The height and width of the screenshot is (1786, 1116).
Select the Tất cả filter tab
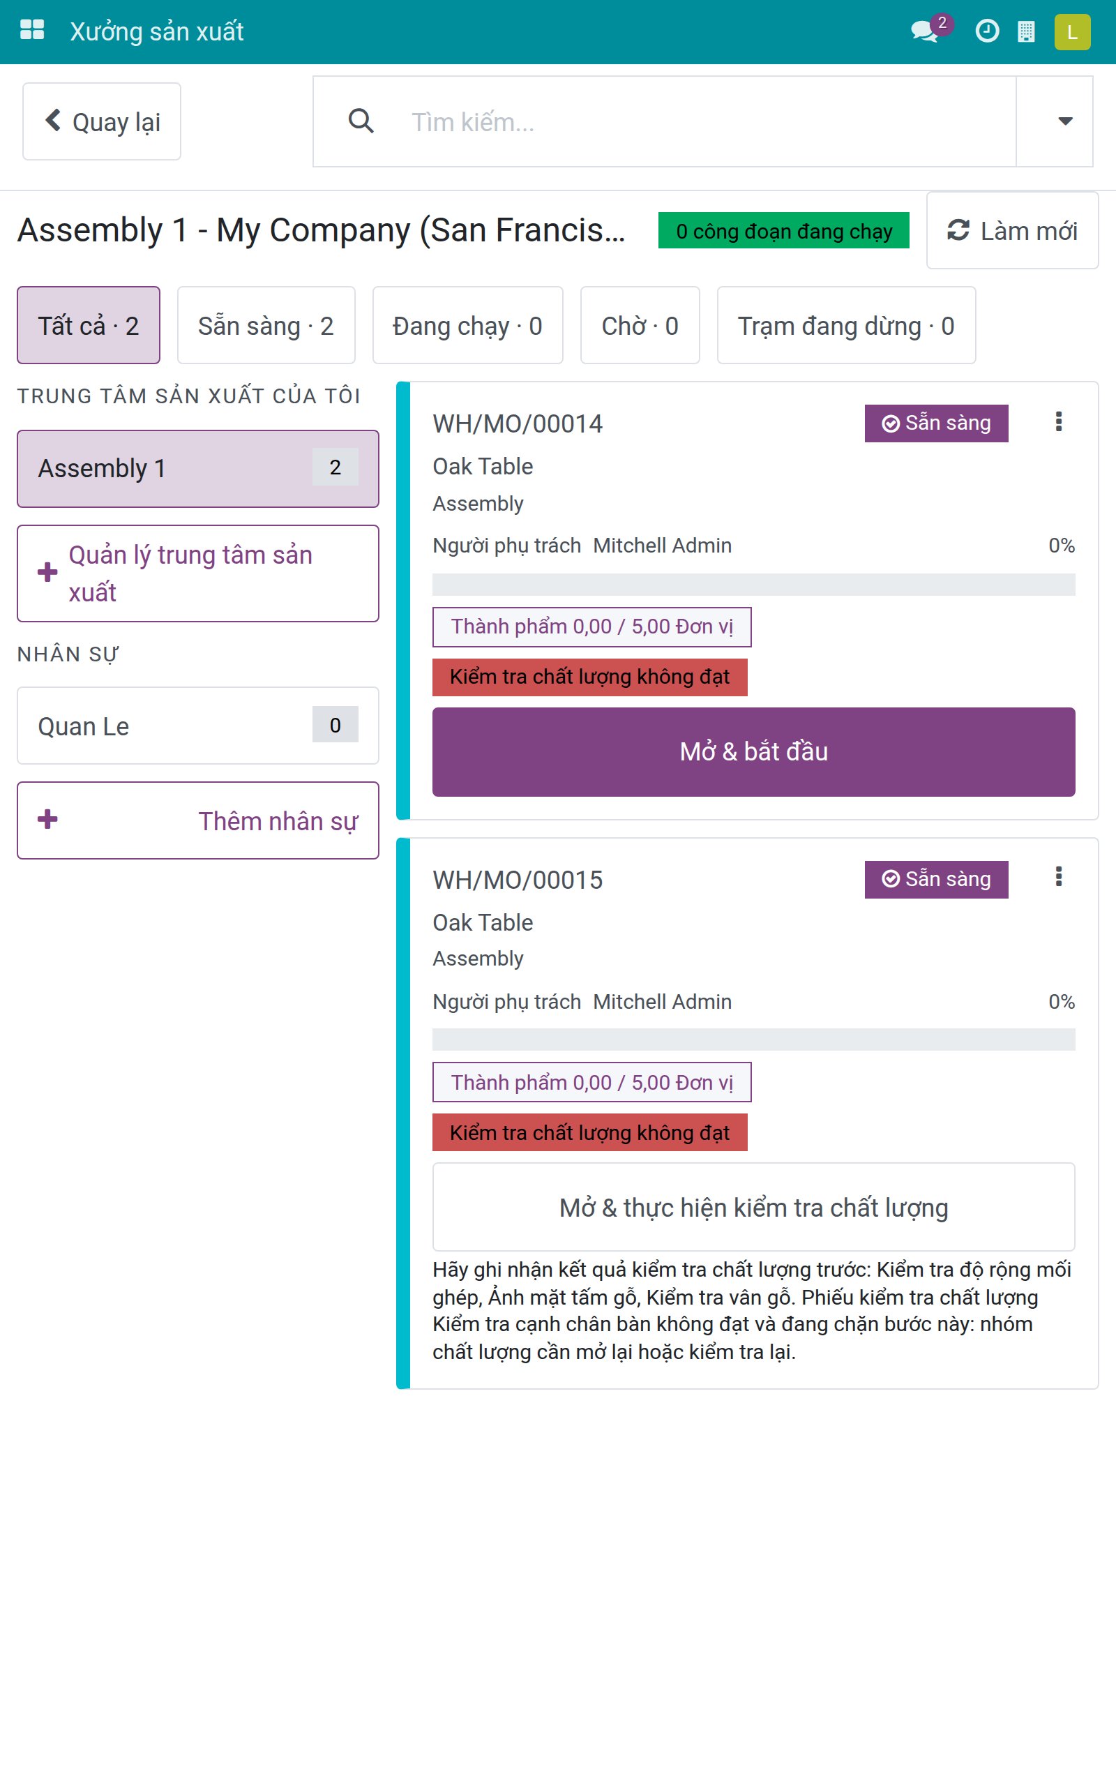[89, 326]
